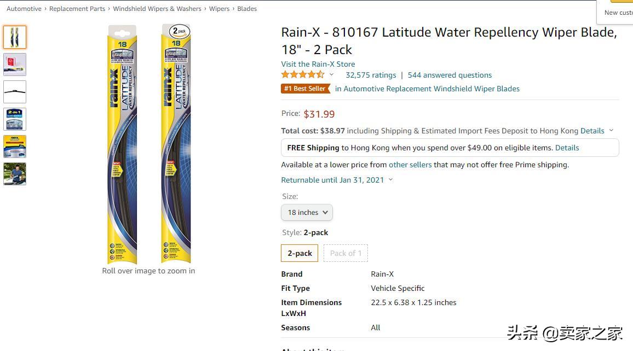Select the 2-pack style option
Screen dimensions: 633x351
click(x=300, y=253)
